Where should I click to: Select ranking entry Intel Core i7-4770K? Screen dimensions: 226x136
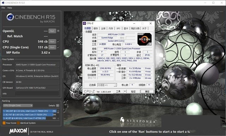tap(30, 118)
